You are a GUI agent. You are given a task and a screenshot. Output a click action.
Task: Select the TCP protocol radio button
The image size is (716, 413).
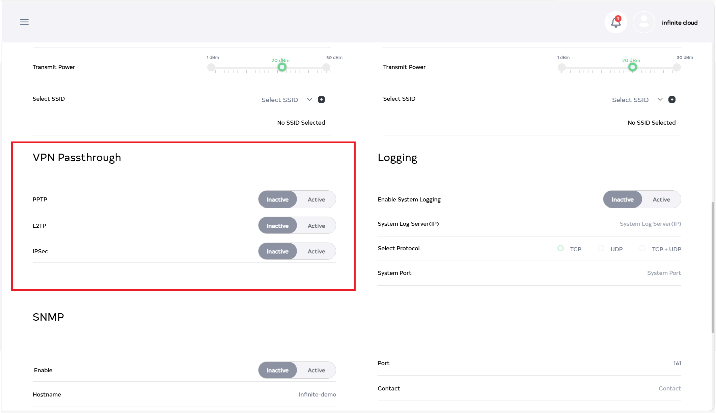560,249
